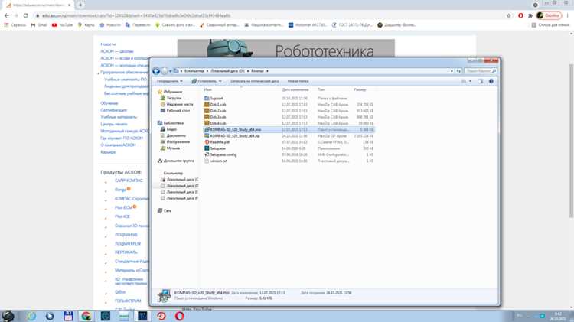Select the Data2.cab file

[x=218, y=110]
